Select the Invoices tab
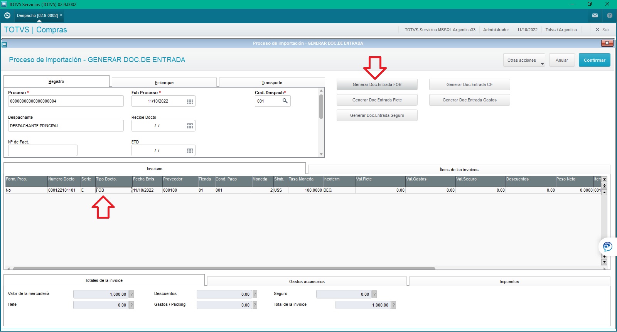The height and width of the screenshot is (332, 617). tap(154, 169)
